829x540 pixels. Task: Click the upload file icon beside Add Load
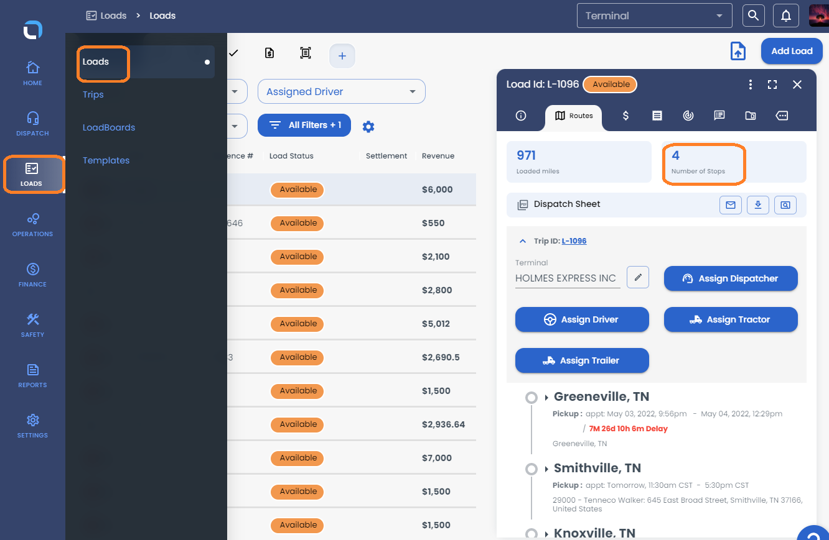pos(738,51)
